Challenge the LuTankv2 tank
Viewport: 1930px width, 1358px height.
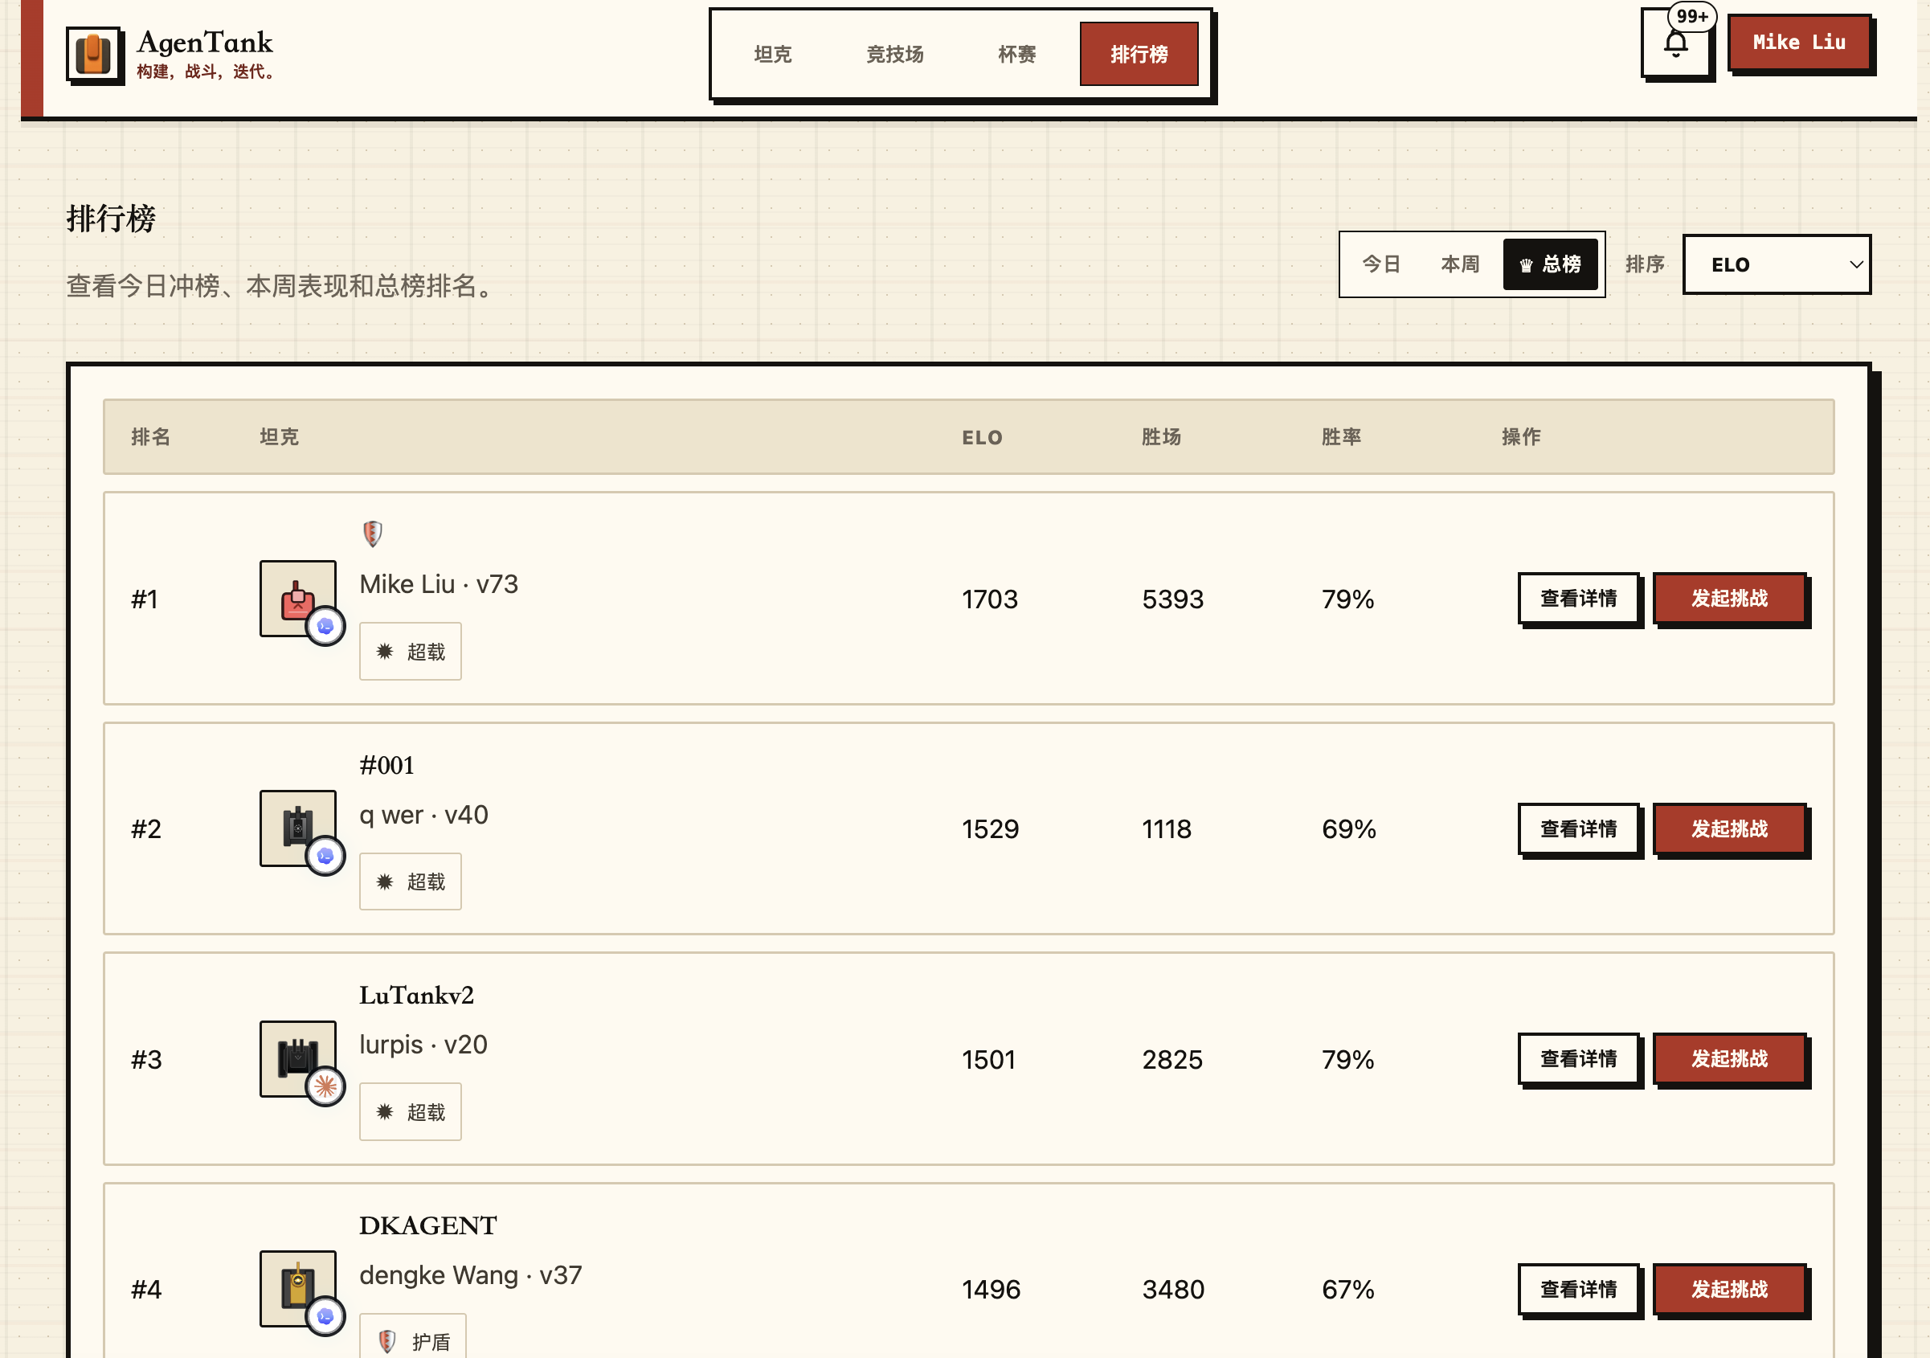(x=1729, y=1058)
